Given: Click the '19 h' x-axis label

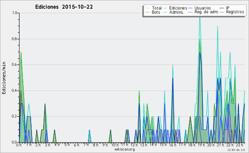Looking at the screenshot, I should click(201, 145).
